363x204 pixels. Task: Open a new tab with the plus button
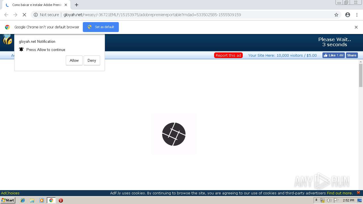pos(77,5)
